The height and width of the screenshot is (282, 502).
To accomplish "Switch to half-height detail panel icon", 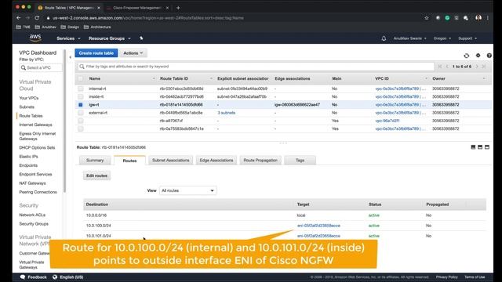I will (480, 147).
